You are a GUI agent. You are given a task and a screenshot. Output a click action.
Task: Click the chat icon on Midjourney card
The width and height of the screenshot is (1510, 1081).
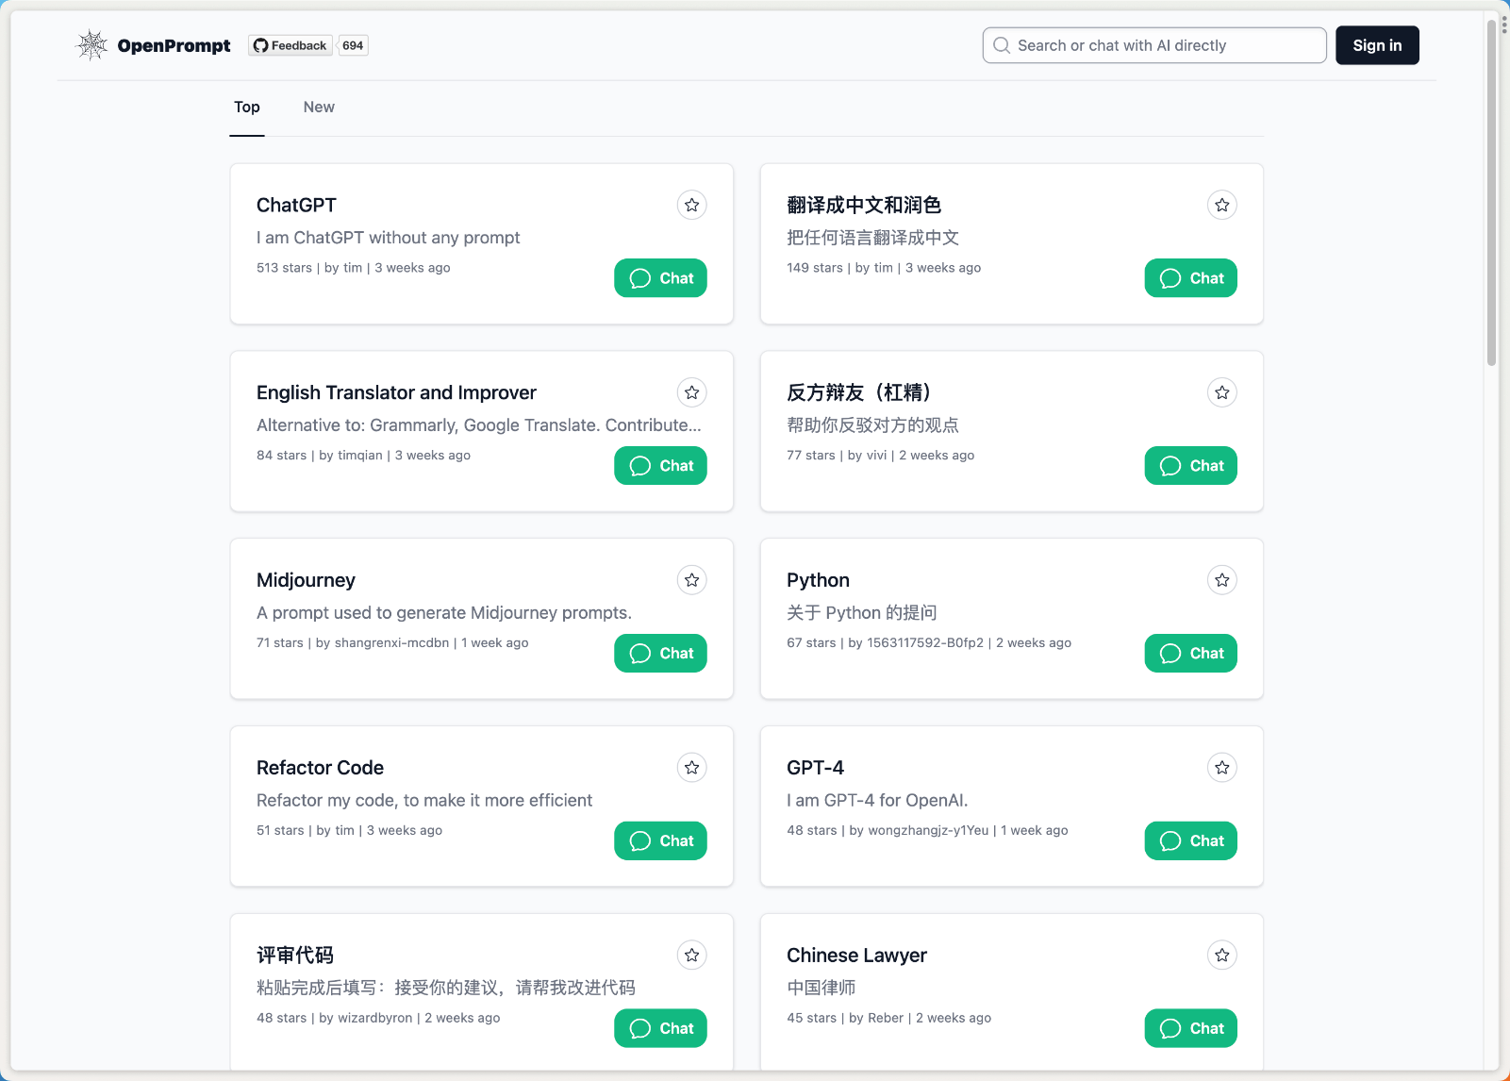(640, 653)
